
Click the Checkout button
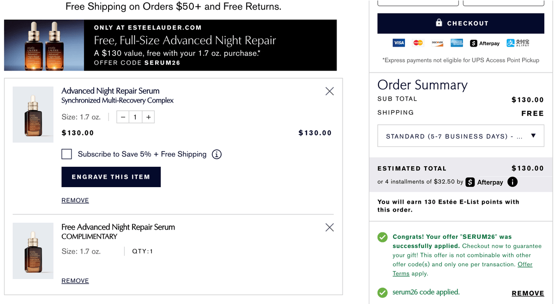point(461,24)
